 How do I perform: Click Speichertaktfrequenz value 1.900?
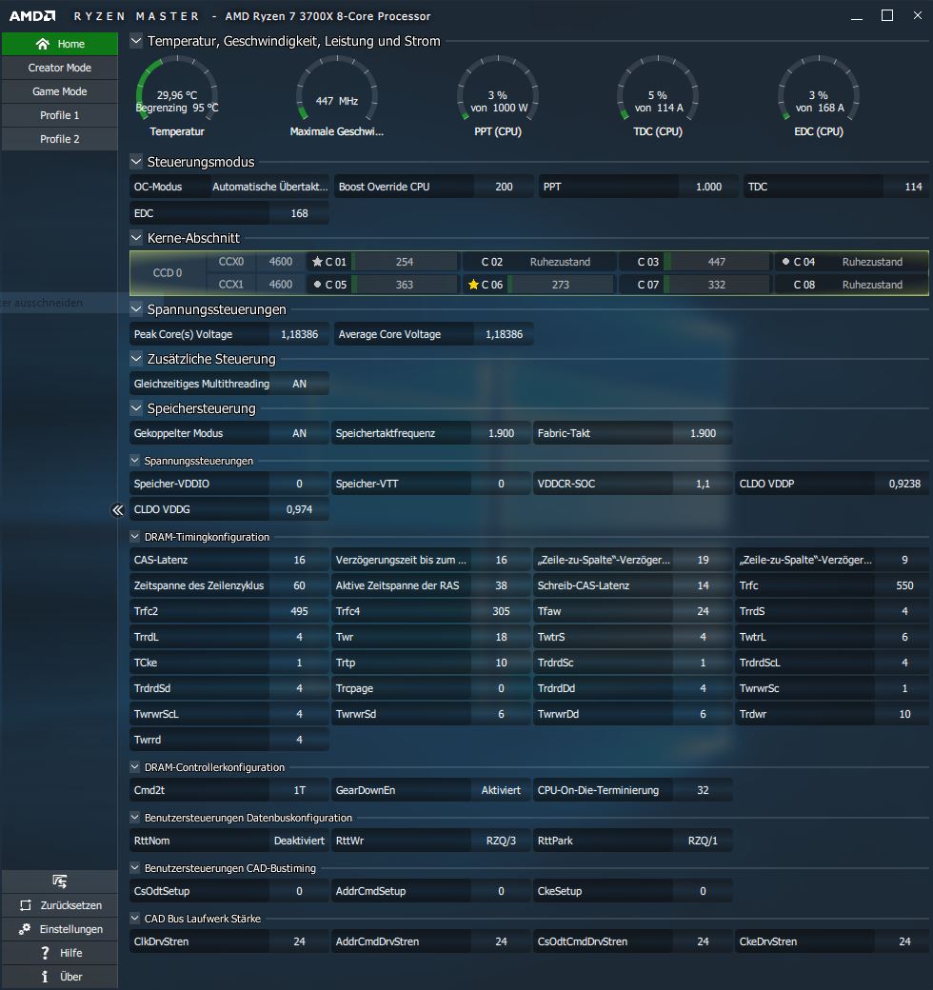click(x=501, y=433)
